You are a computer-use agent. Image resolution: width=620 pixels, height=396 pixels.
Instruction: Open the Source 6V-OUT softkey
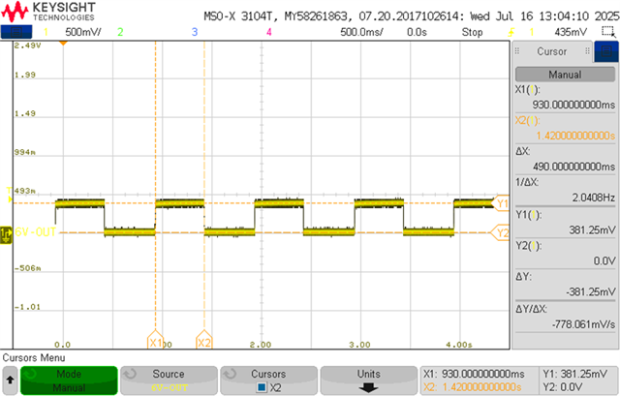pos(169,381)
